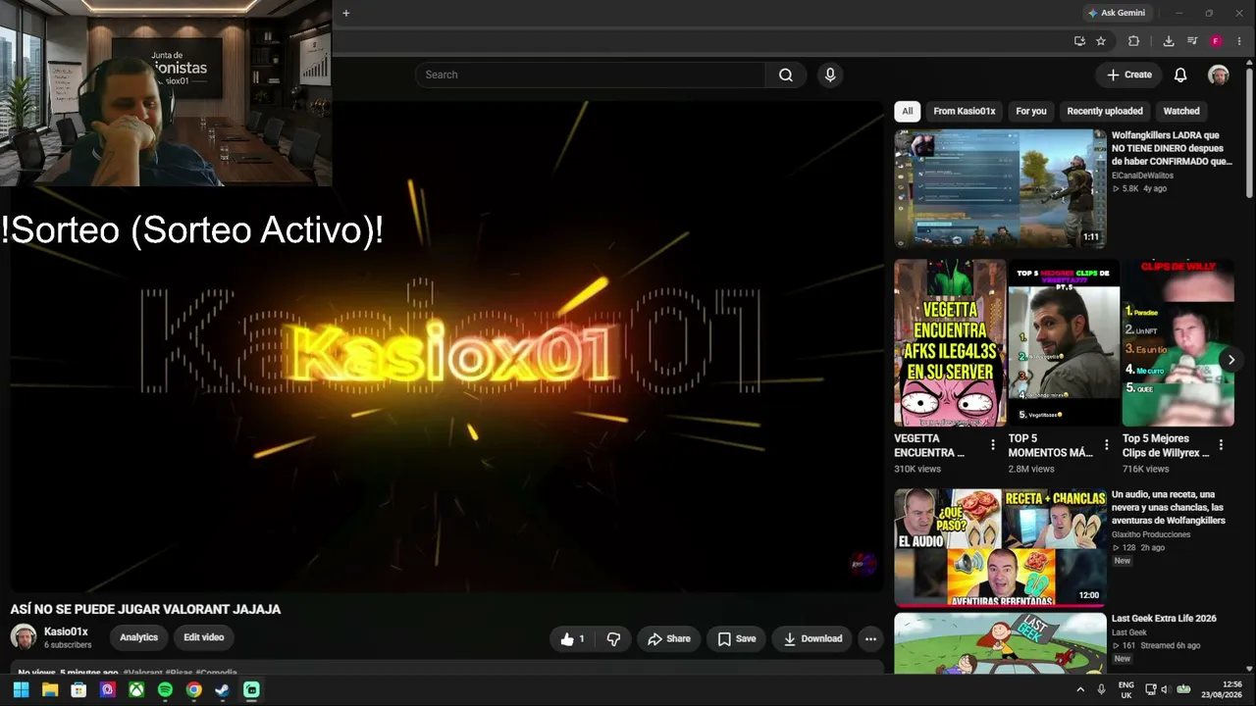Save the video to a playlist
Screen dimensions: 1256x706
[x=736, y=639]
